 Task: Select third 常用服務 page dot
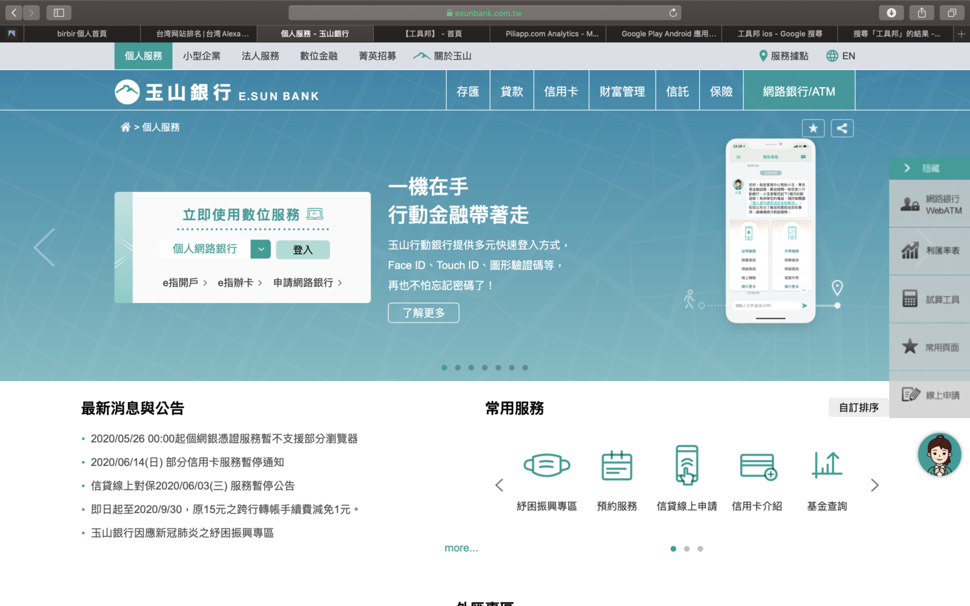point(700,549)
